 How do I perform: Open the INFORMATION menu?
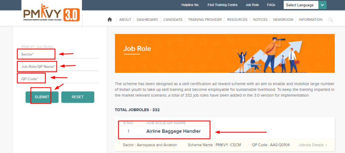point(310,20)
